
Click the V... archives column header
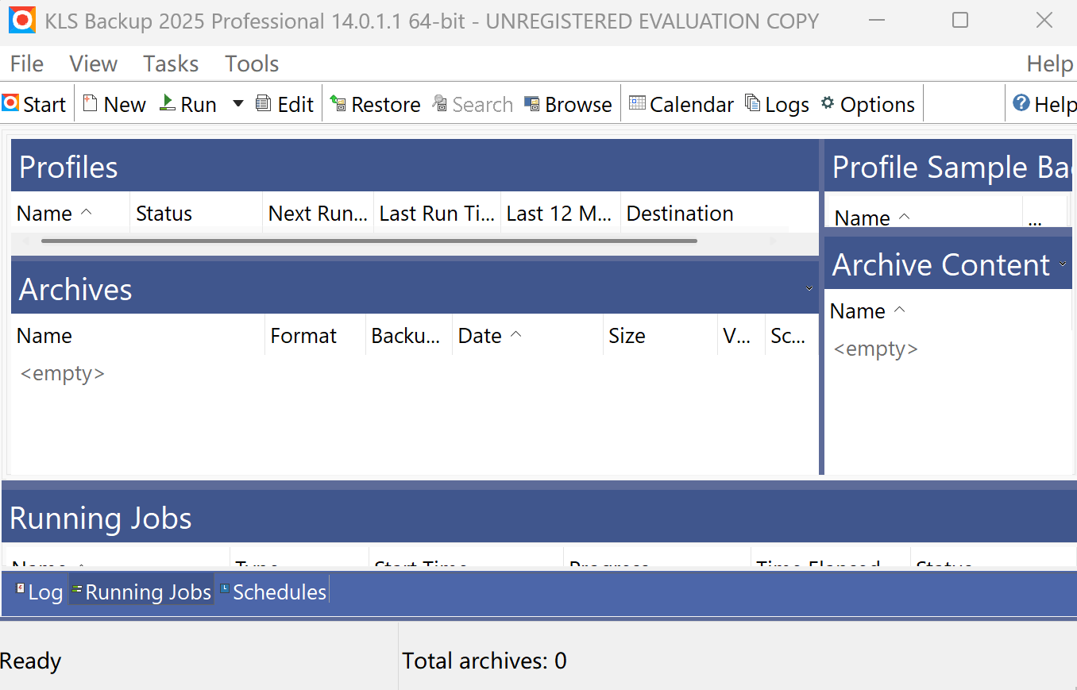coord(741,335)
